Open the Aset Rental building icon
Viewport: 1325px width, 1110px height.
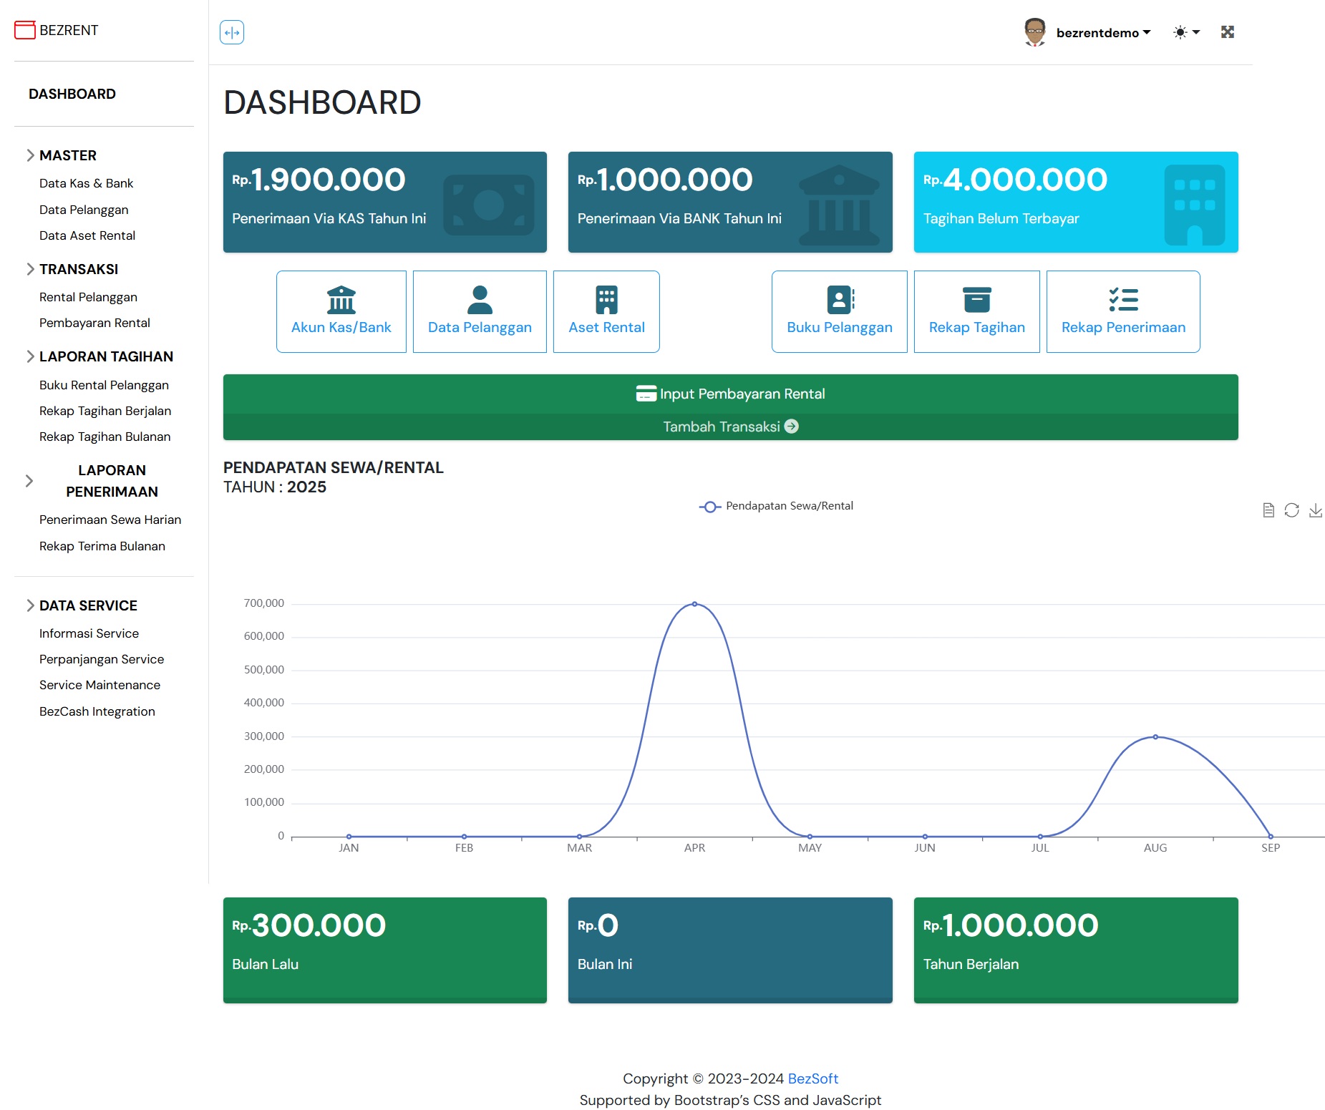click(x=606, y=300)
